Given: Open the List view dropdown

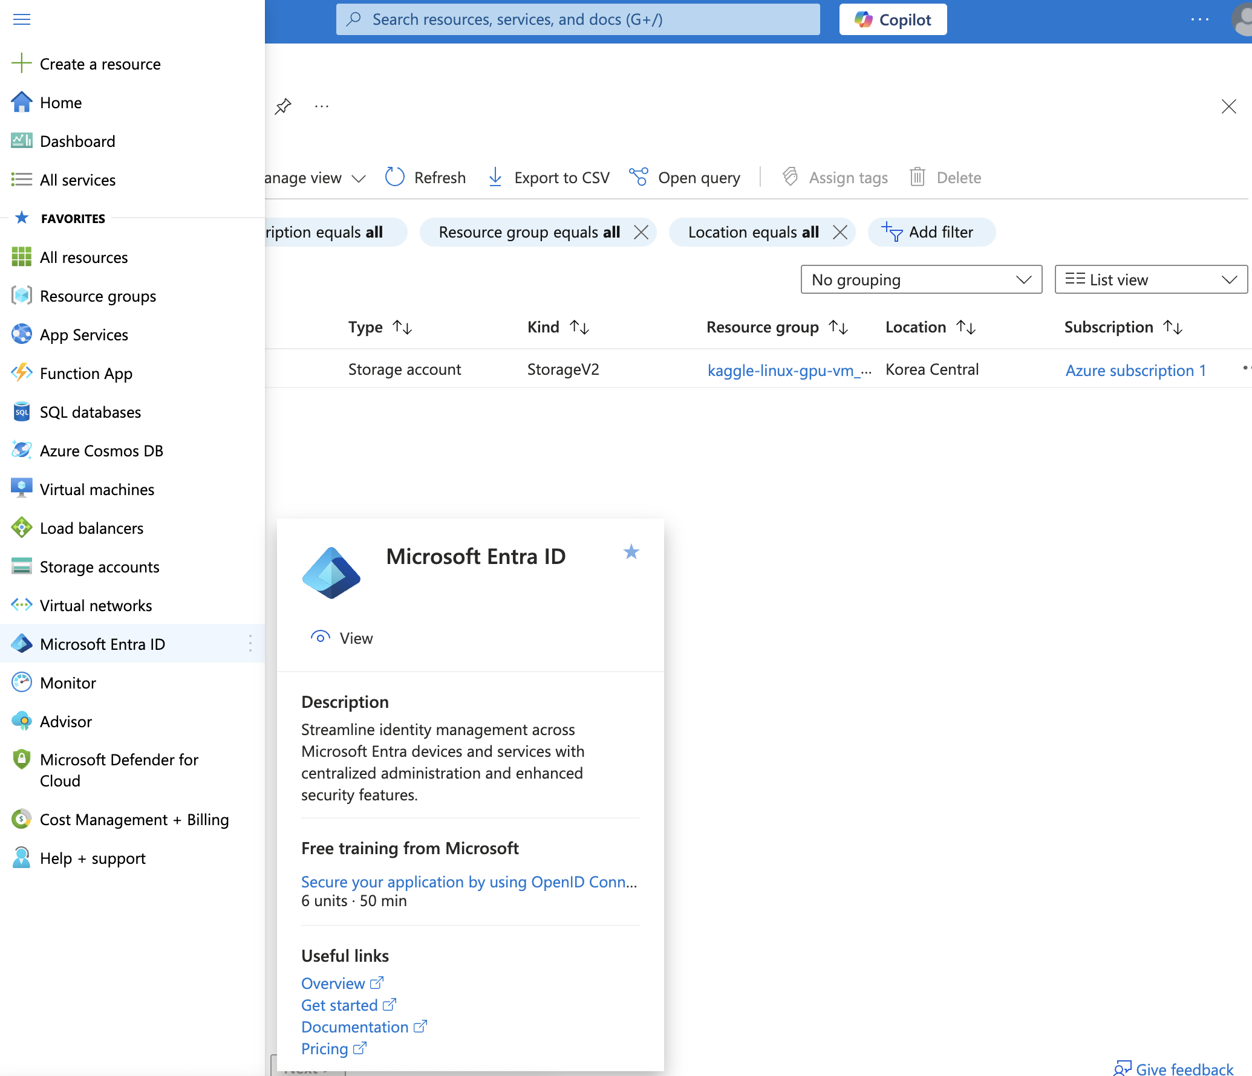Looking at the screenshot, I should 1151,279.
